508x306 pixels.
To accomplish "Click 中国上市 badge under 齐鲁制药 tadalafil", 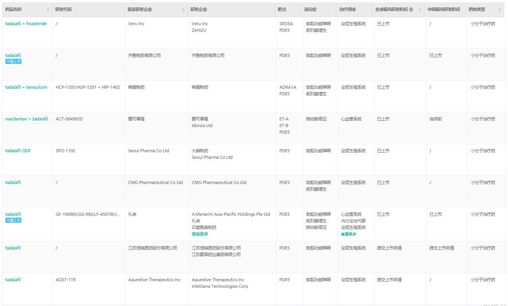I will coord(13,62).
